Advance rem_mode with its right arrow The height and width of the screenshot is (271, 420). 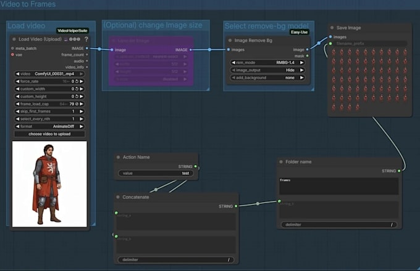pos(301,63)
